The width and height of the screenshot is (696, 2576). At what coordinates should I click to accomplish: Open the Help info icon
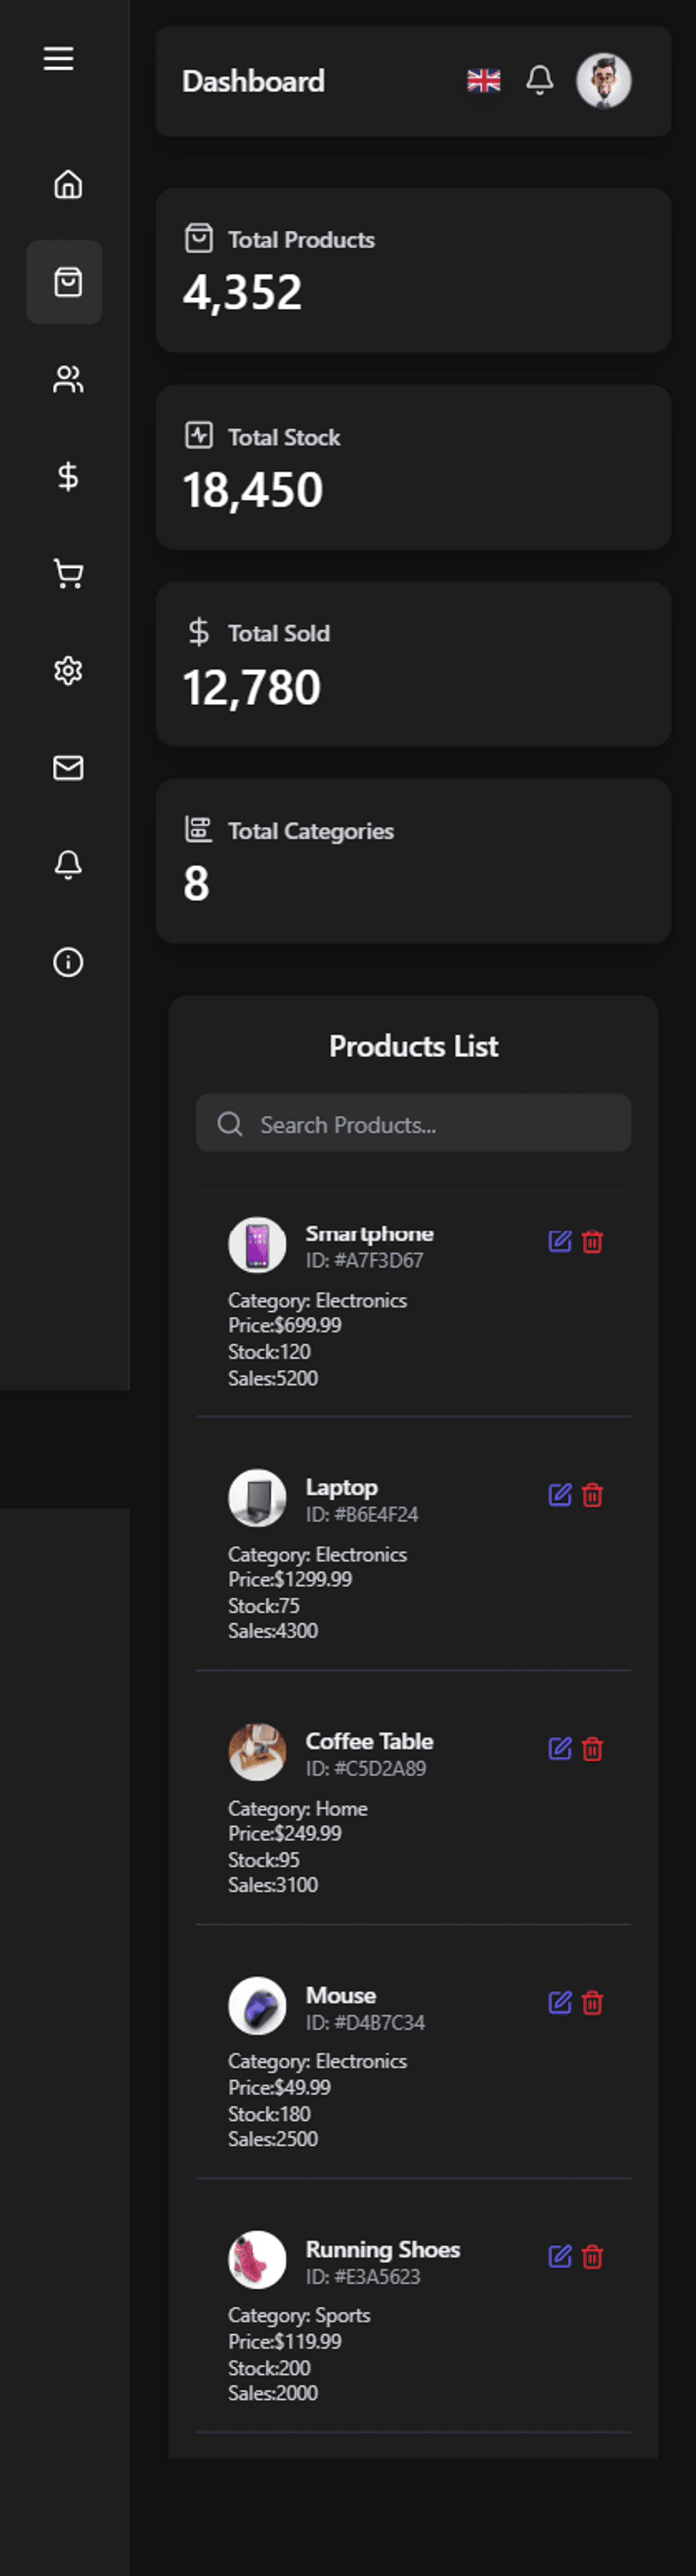click(67, 962)
